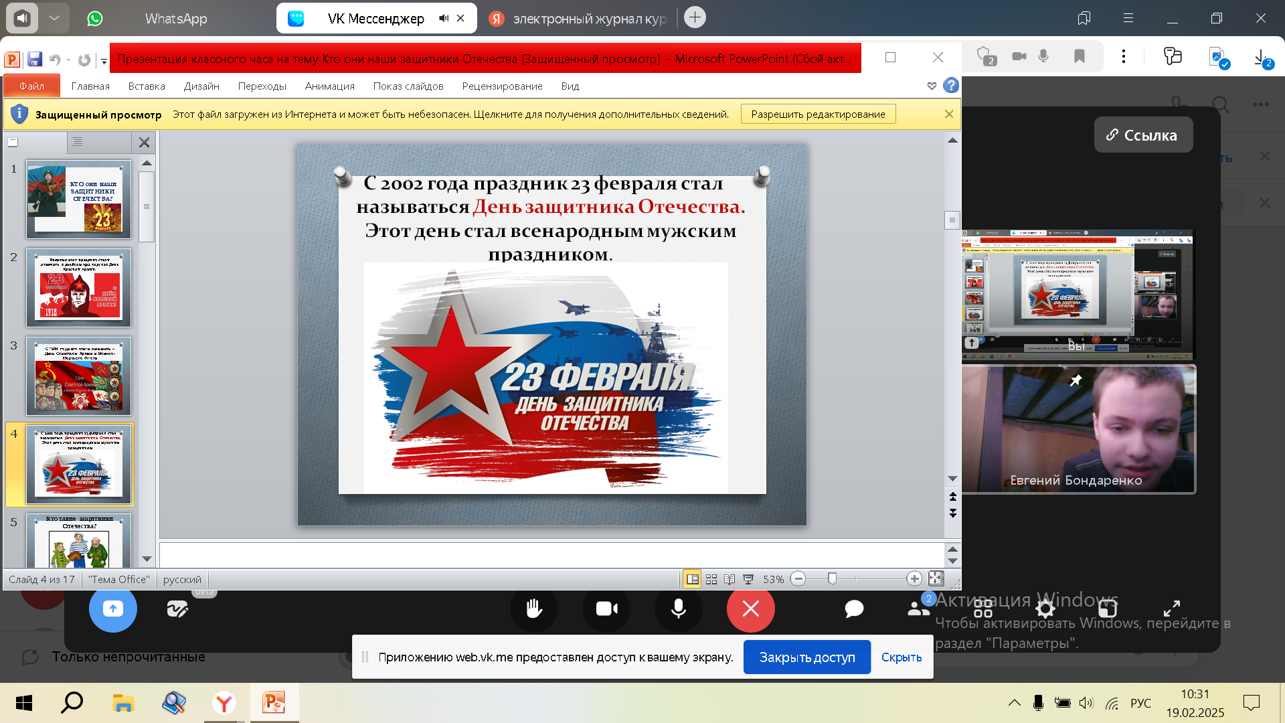The width and height of the screenshot is (1285, 723).
Task: Open the Quick Access toolbar customize arrow
Action: coord(104,60)
